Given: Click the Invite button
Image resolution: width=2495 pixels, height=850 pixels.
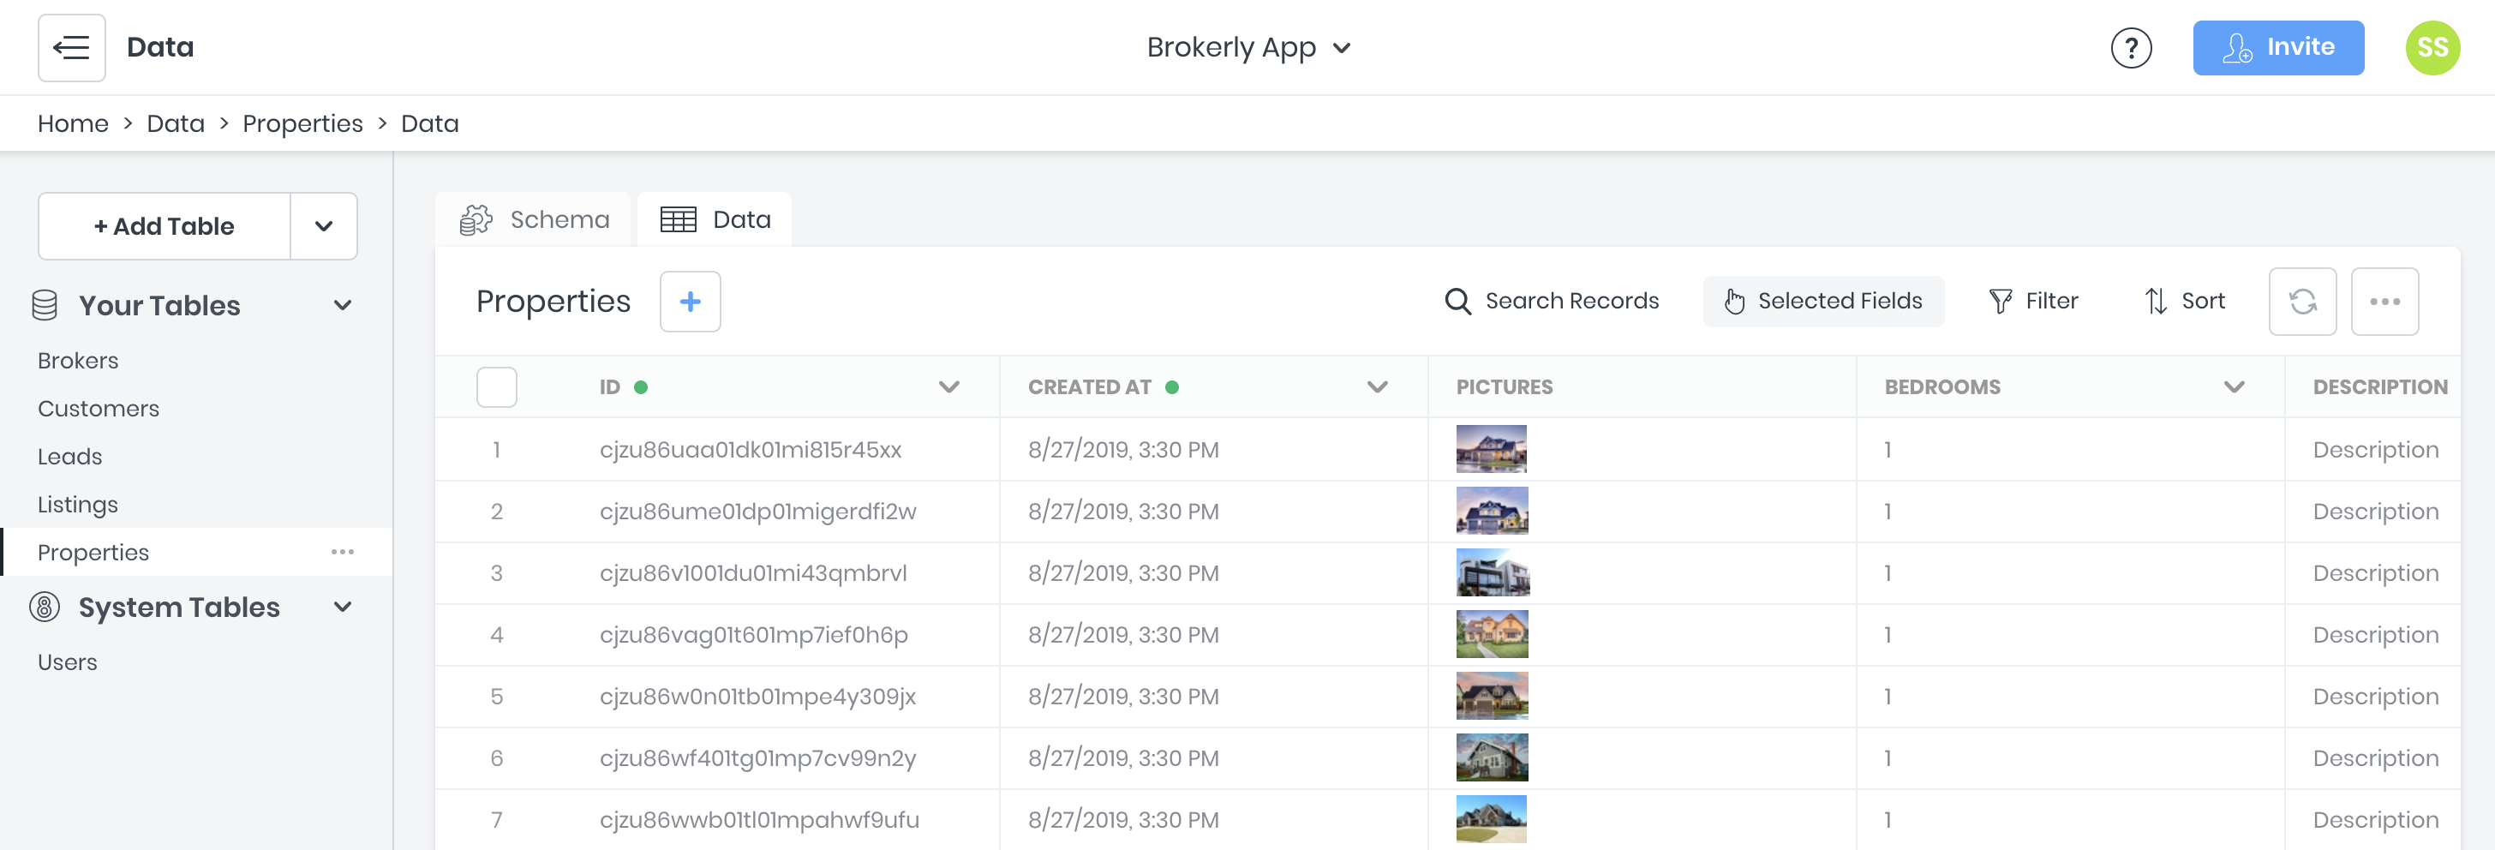Looking at the screenshot, I should coord(2277,47).
